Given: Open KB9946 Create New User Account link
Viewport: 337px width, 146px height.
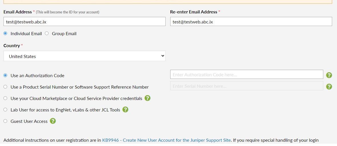Looking at the screenshot, I should 167,140.
